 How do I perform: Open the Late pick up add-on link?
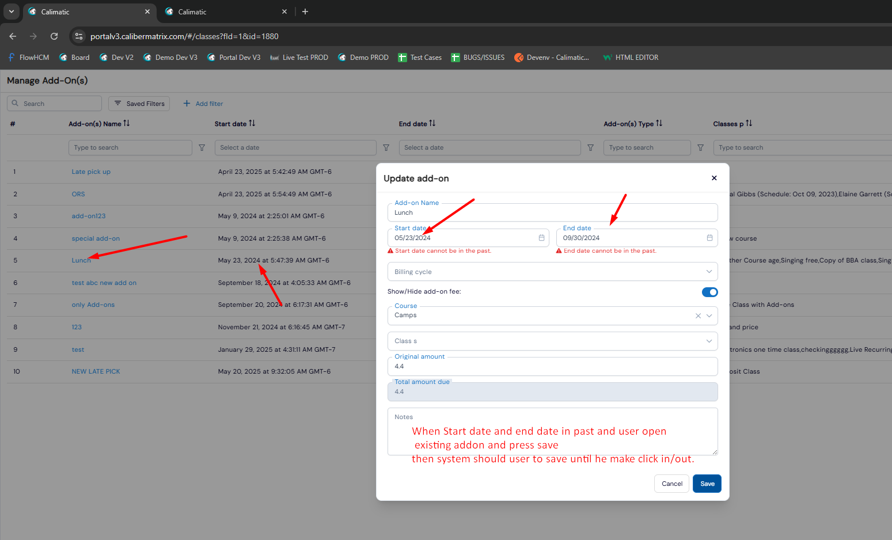coord(91,172)
